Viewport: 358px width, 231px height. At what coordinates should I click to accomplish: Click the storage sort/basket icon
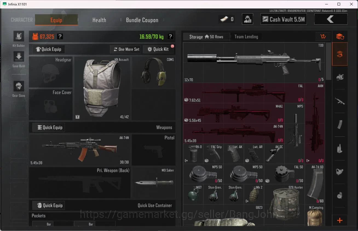coord(323,37)
